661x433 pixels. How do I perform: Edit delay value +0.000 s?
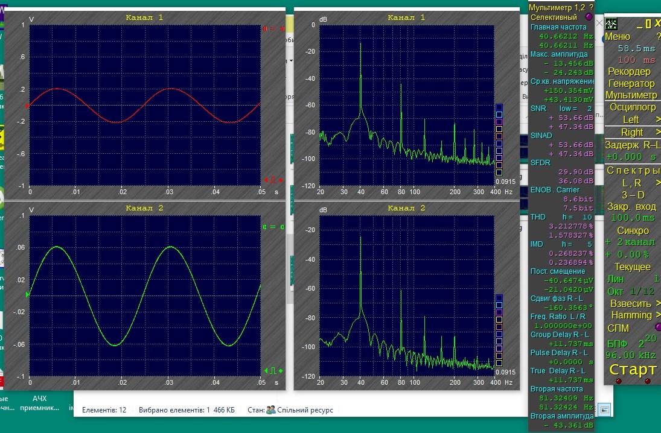tap(631, 157)
